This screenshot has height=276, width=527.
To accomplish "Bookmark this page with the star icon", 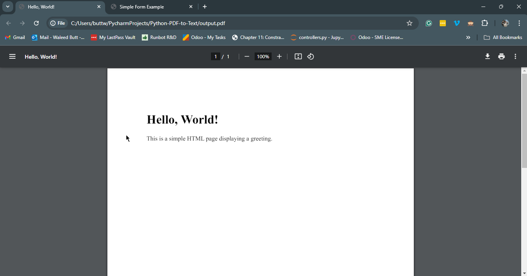I will pyautogui.click(x=410, y=23).
